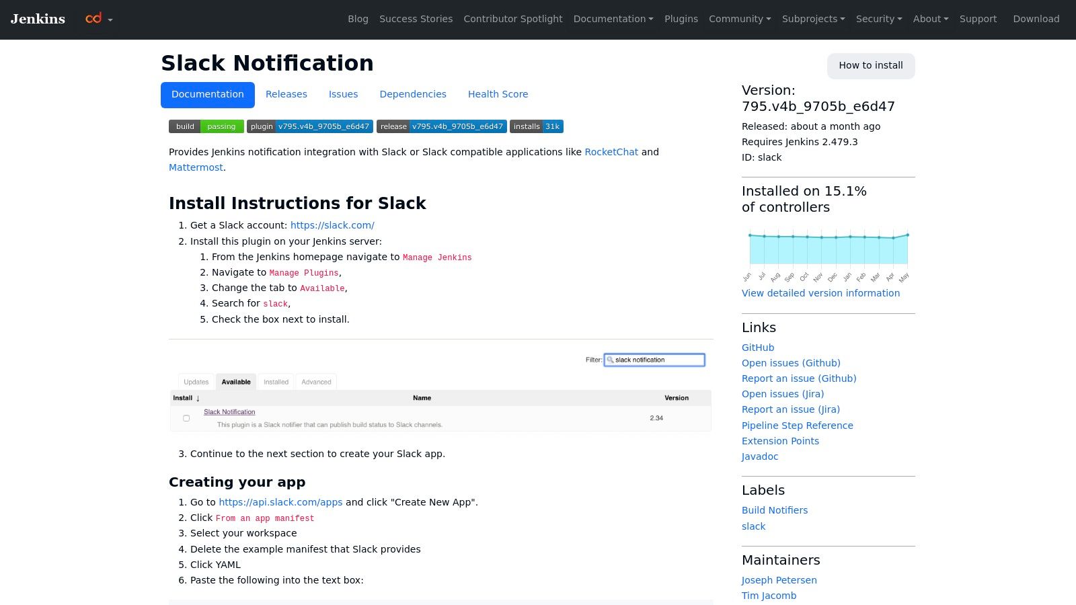Viewport: 1076px width, 605px height.
Task: Click the How to install button
Action: (871, 65)
